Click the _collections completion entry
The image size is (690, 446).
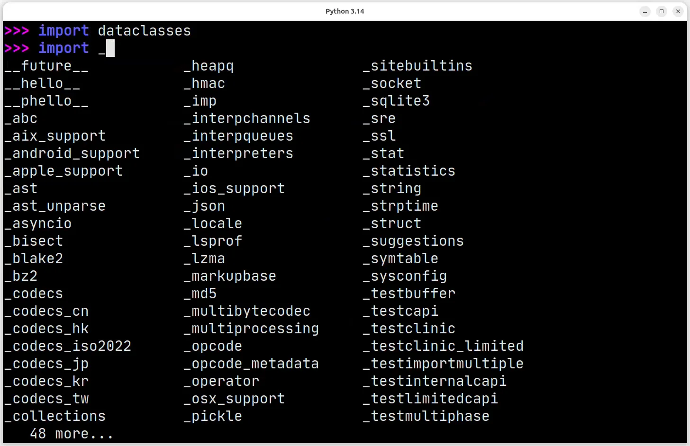click(55, 416)
